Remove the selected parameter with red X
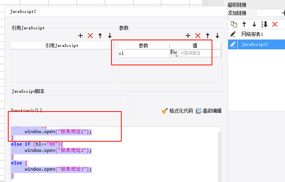 point(198,36)
